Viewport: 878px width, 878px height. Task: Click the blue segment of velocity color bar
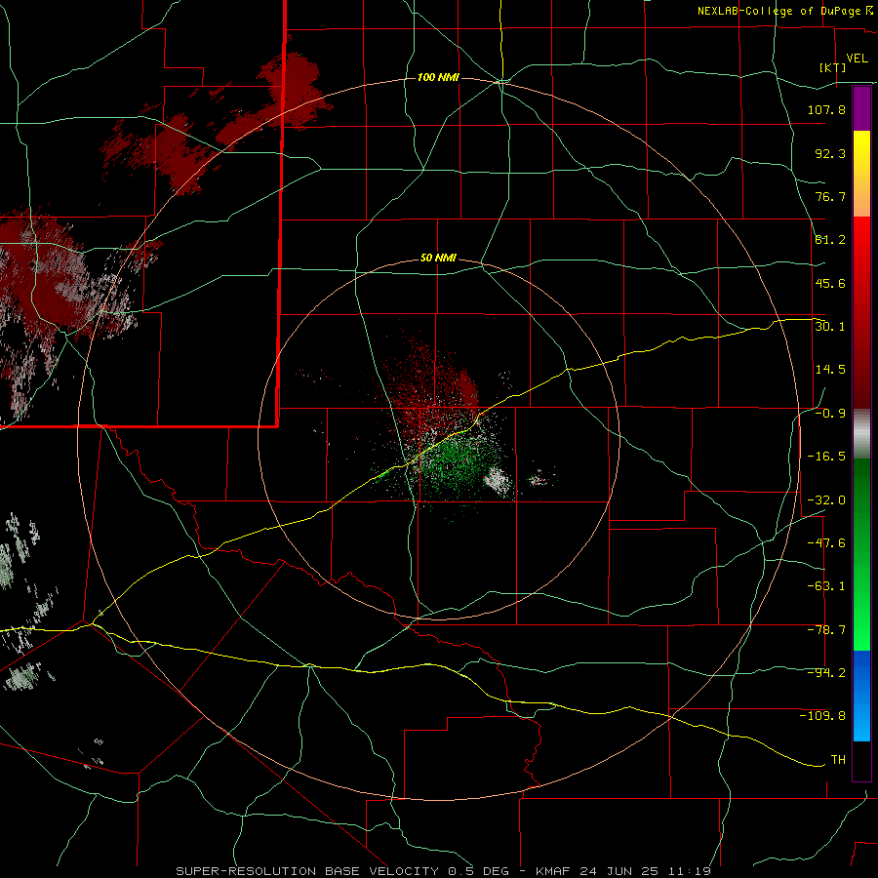click(x=861, y=696)
